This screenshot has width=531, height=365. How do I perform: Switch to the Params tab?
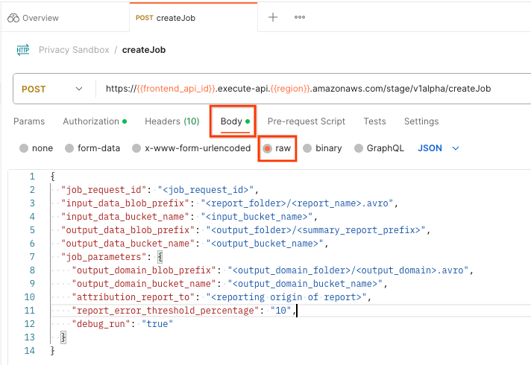click(x=29, y=121)
